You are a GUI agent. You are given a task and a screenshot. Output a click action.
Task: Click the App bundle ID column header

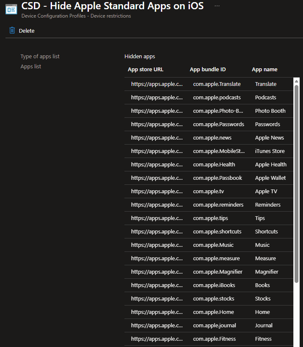pos(207,70)
